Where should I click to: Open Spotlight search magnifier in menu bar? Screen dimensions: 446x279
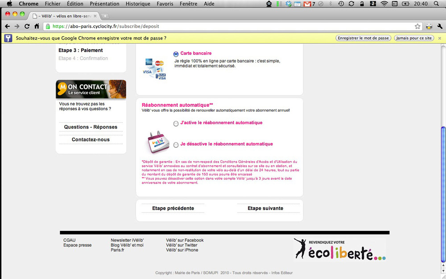tap(436, 4)
